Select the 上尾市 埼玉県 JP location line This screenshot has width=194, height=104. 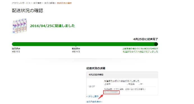click(123, 84)
